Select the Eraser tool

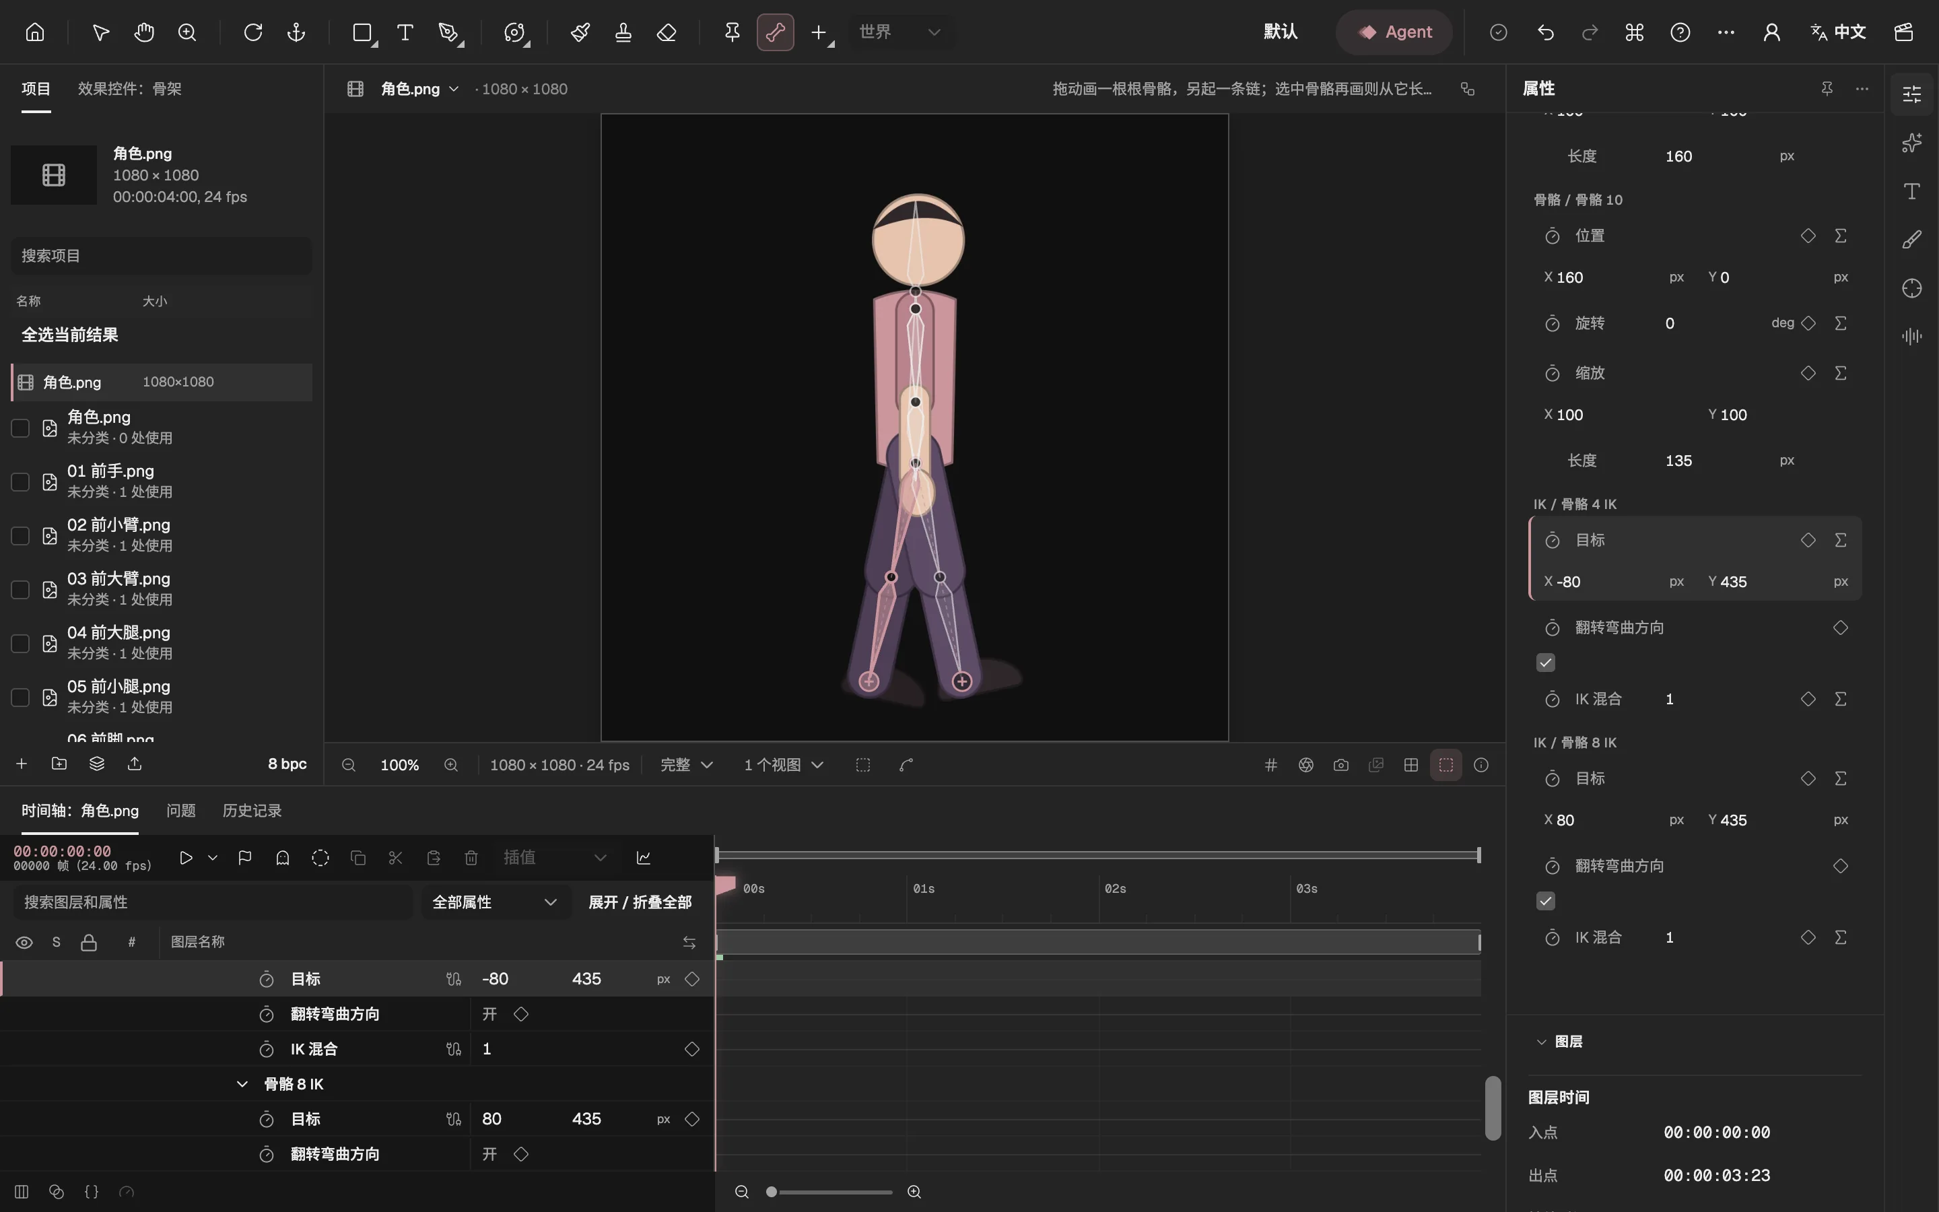667,32
